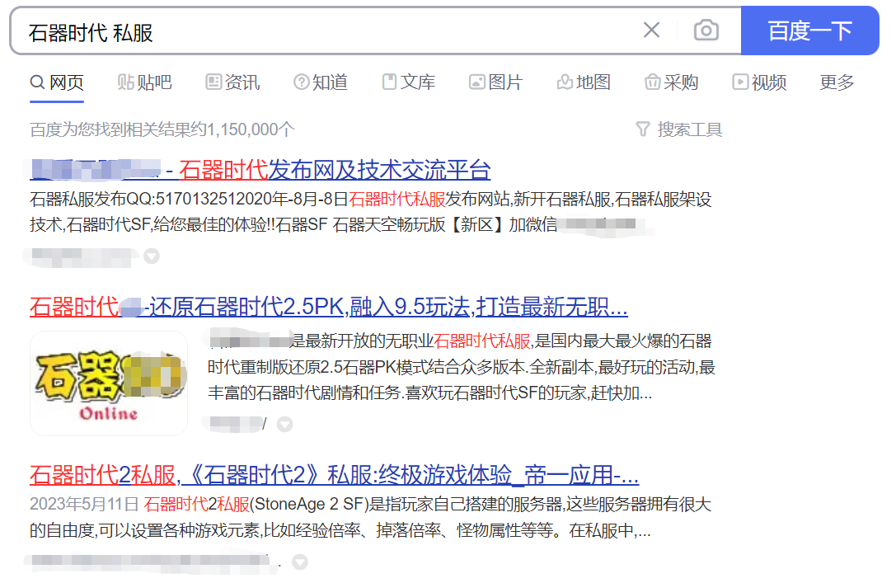
Task: Open 搜索工具 filter options
Action: click(679, 129)
